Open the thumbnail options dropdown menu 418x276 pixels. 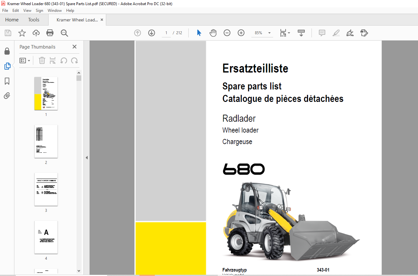point(25,60)
